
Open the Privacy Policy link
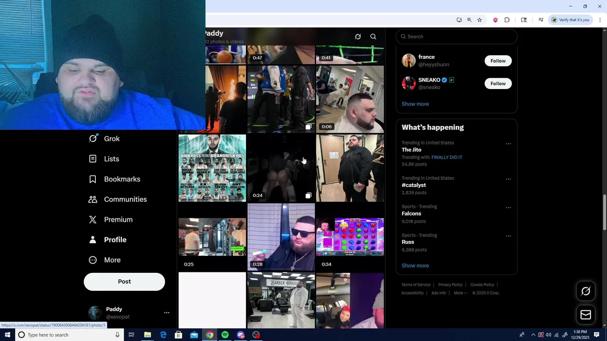(451, 285)
